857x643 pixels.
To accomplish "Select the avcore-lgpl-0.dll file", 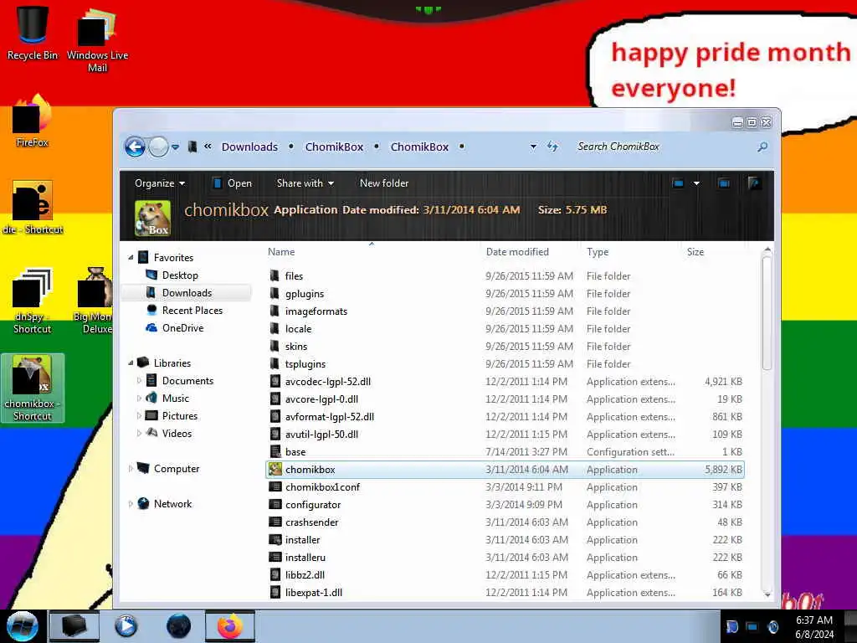I will coord(505,399).
